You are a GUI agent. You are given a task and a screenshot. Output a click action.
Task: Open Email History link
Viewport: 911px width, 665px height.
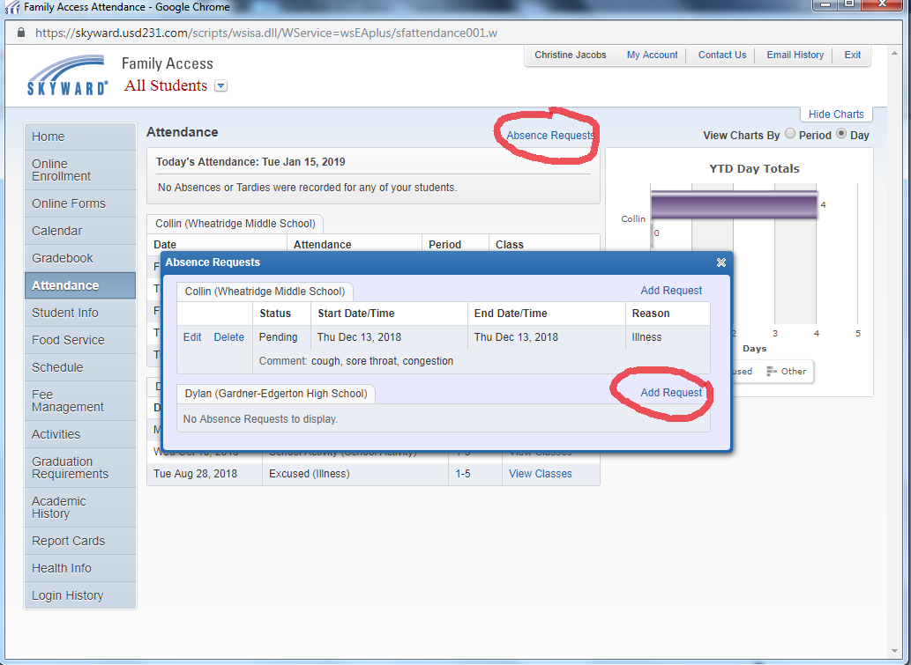click(x=795, y=55)
